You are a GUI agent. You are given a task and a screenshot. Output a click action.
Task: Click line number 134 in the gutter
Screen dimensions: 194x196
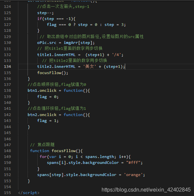[x=8, y=67]
